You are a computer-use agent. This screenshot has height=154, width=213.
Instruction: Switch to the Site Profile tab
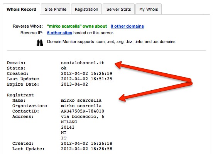pyautogui.click(x=56, y=9)
